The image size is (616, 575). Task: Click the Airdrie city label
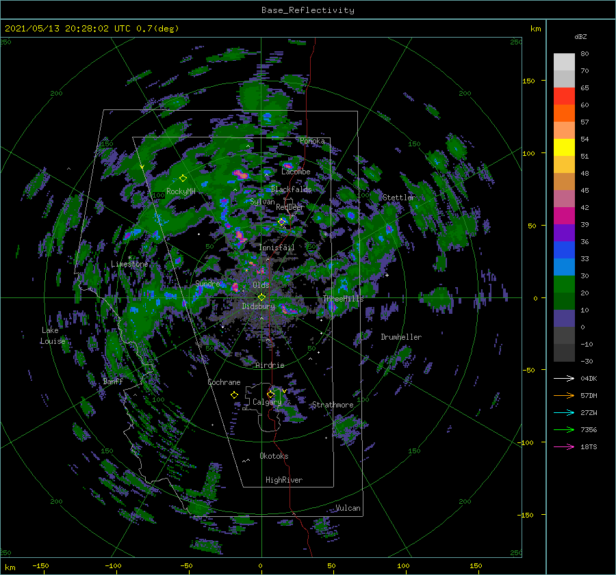coord(270,365)
